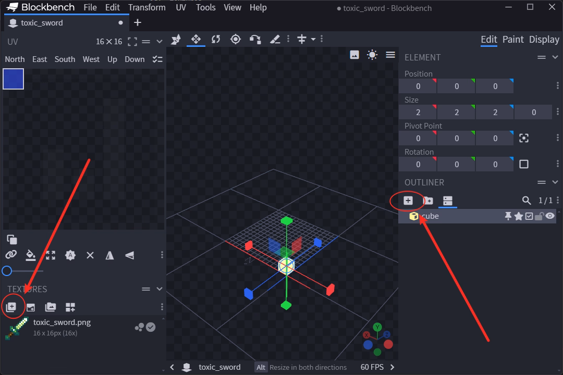Switch to the Paint mode tab

pyautogui.click(x=513, y=40)
